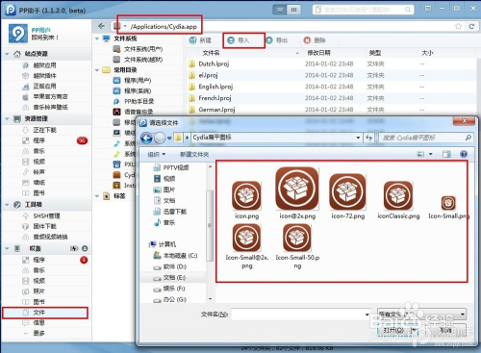Open 正版应用 in the sidebar
Viewport: 481px width, 353px height.
tap(44, 87)
